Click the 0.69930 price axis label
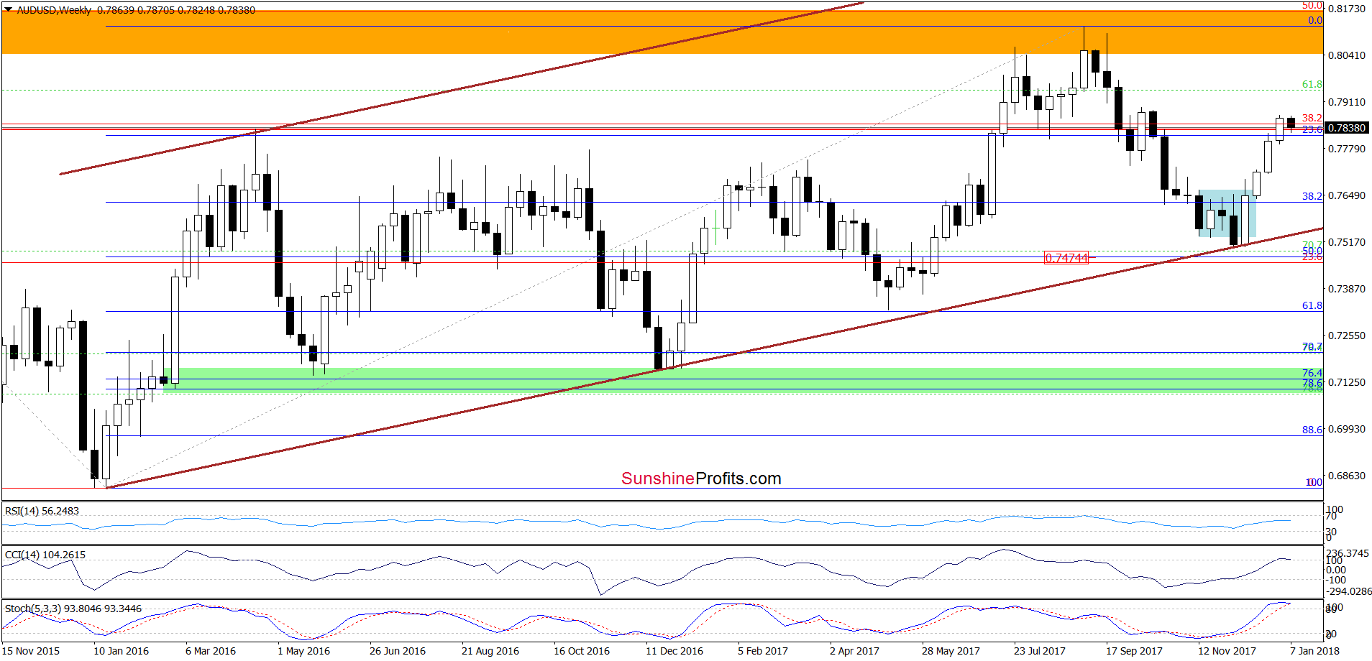The height and width of the screenshot is (661, 1372). coord(1346,429)
